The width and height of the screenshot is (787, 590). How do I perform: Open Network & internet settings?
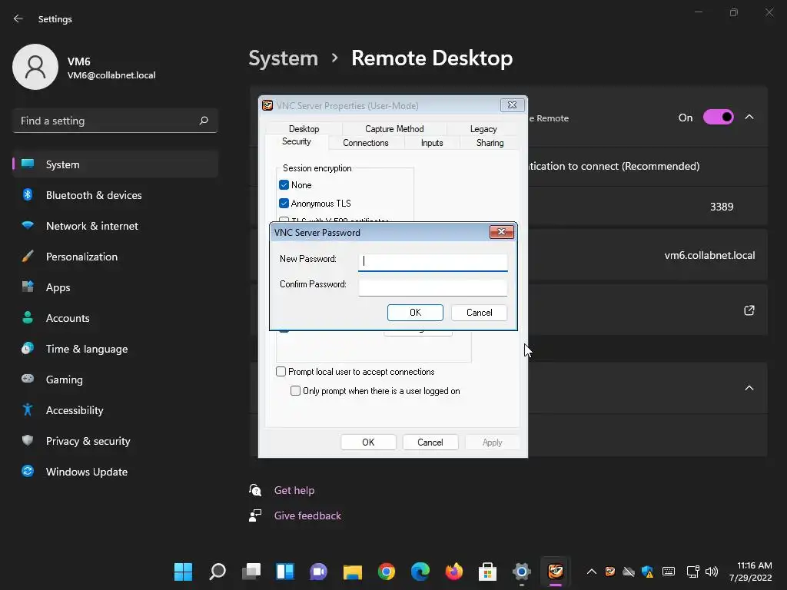pos(115,226)
